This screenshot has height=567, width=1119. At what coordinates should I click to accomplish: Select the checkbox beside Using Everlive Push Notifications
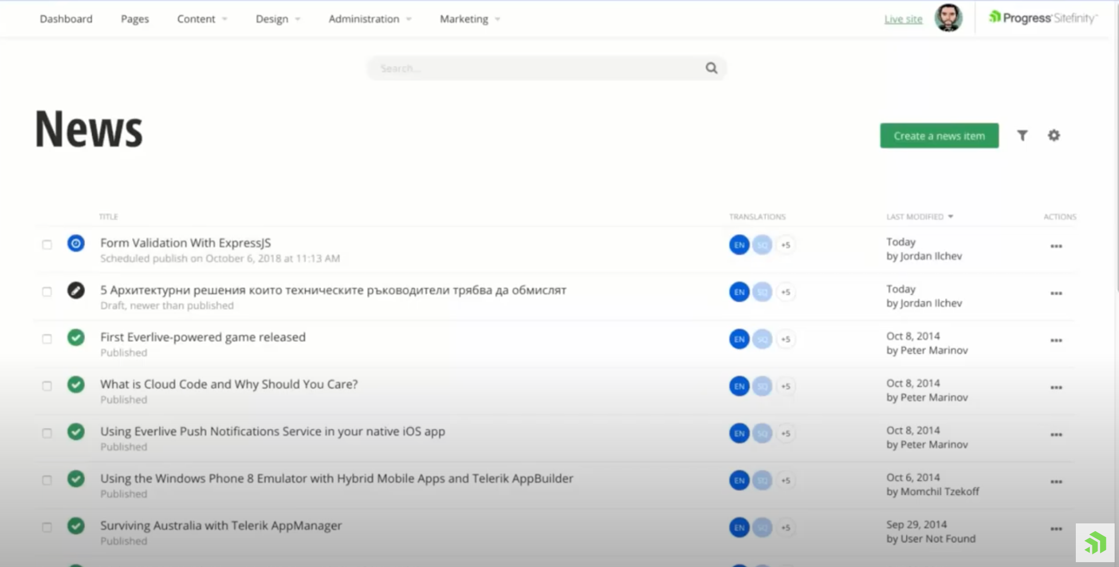click(47, 433)
